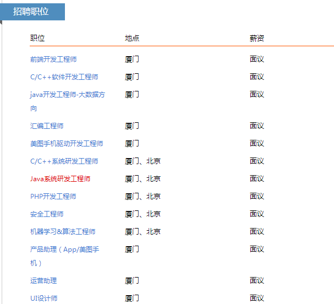Viewport: 334px width, 304px height.
Task: Click 面议 salary in 美图手机驱动开发工程师 row
Action: point(256,143)
